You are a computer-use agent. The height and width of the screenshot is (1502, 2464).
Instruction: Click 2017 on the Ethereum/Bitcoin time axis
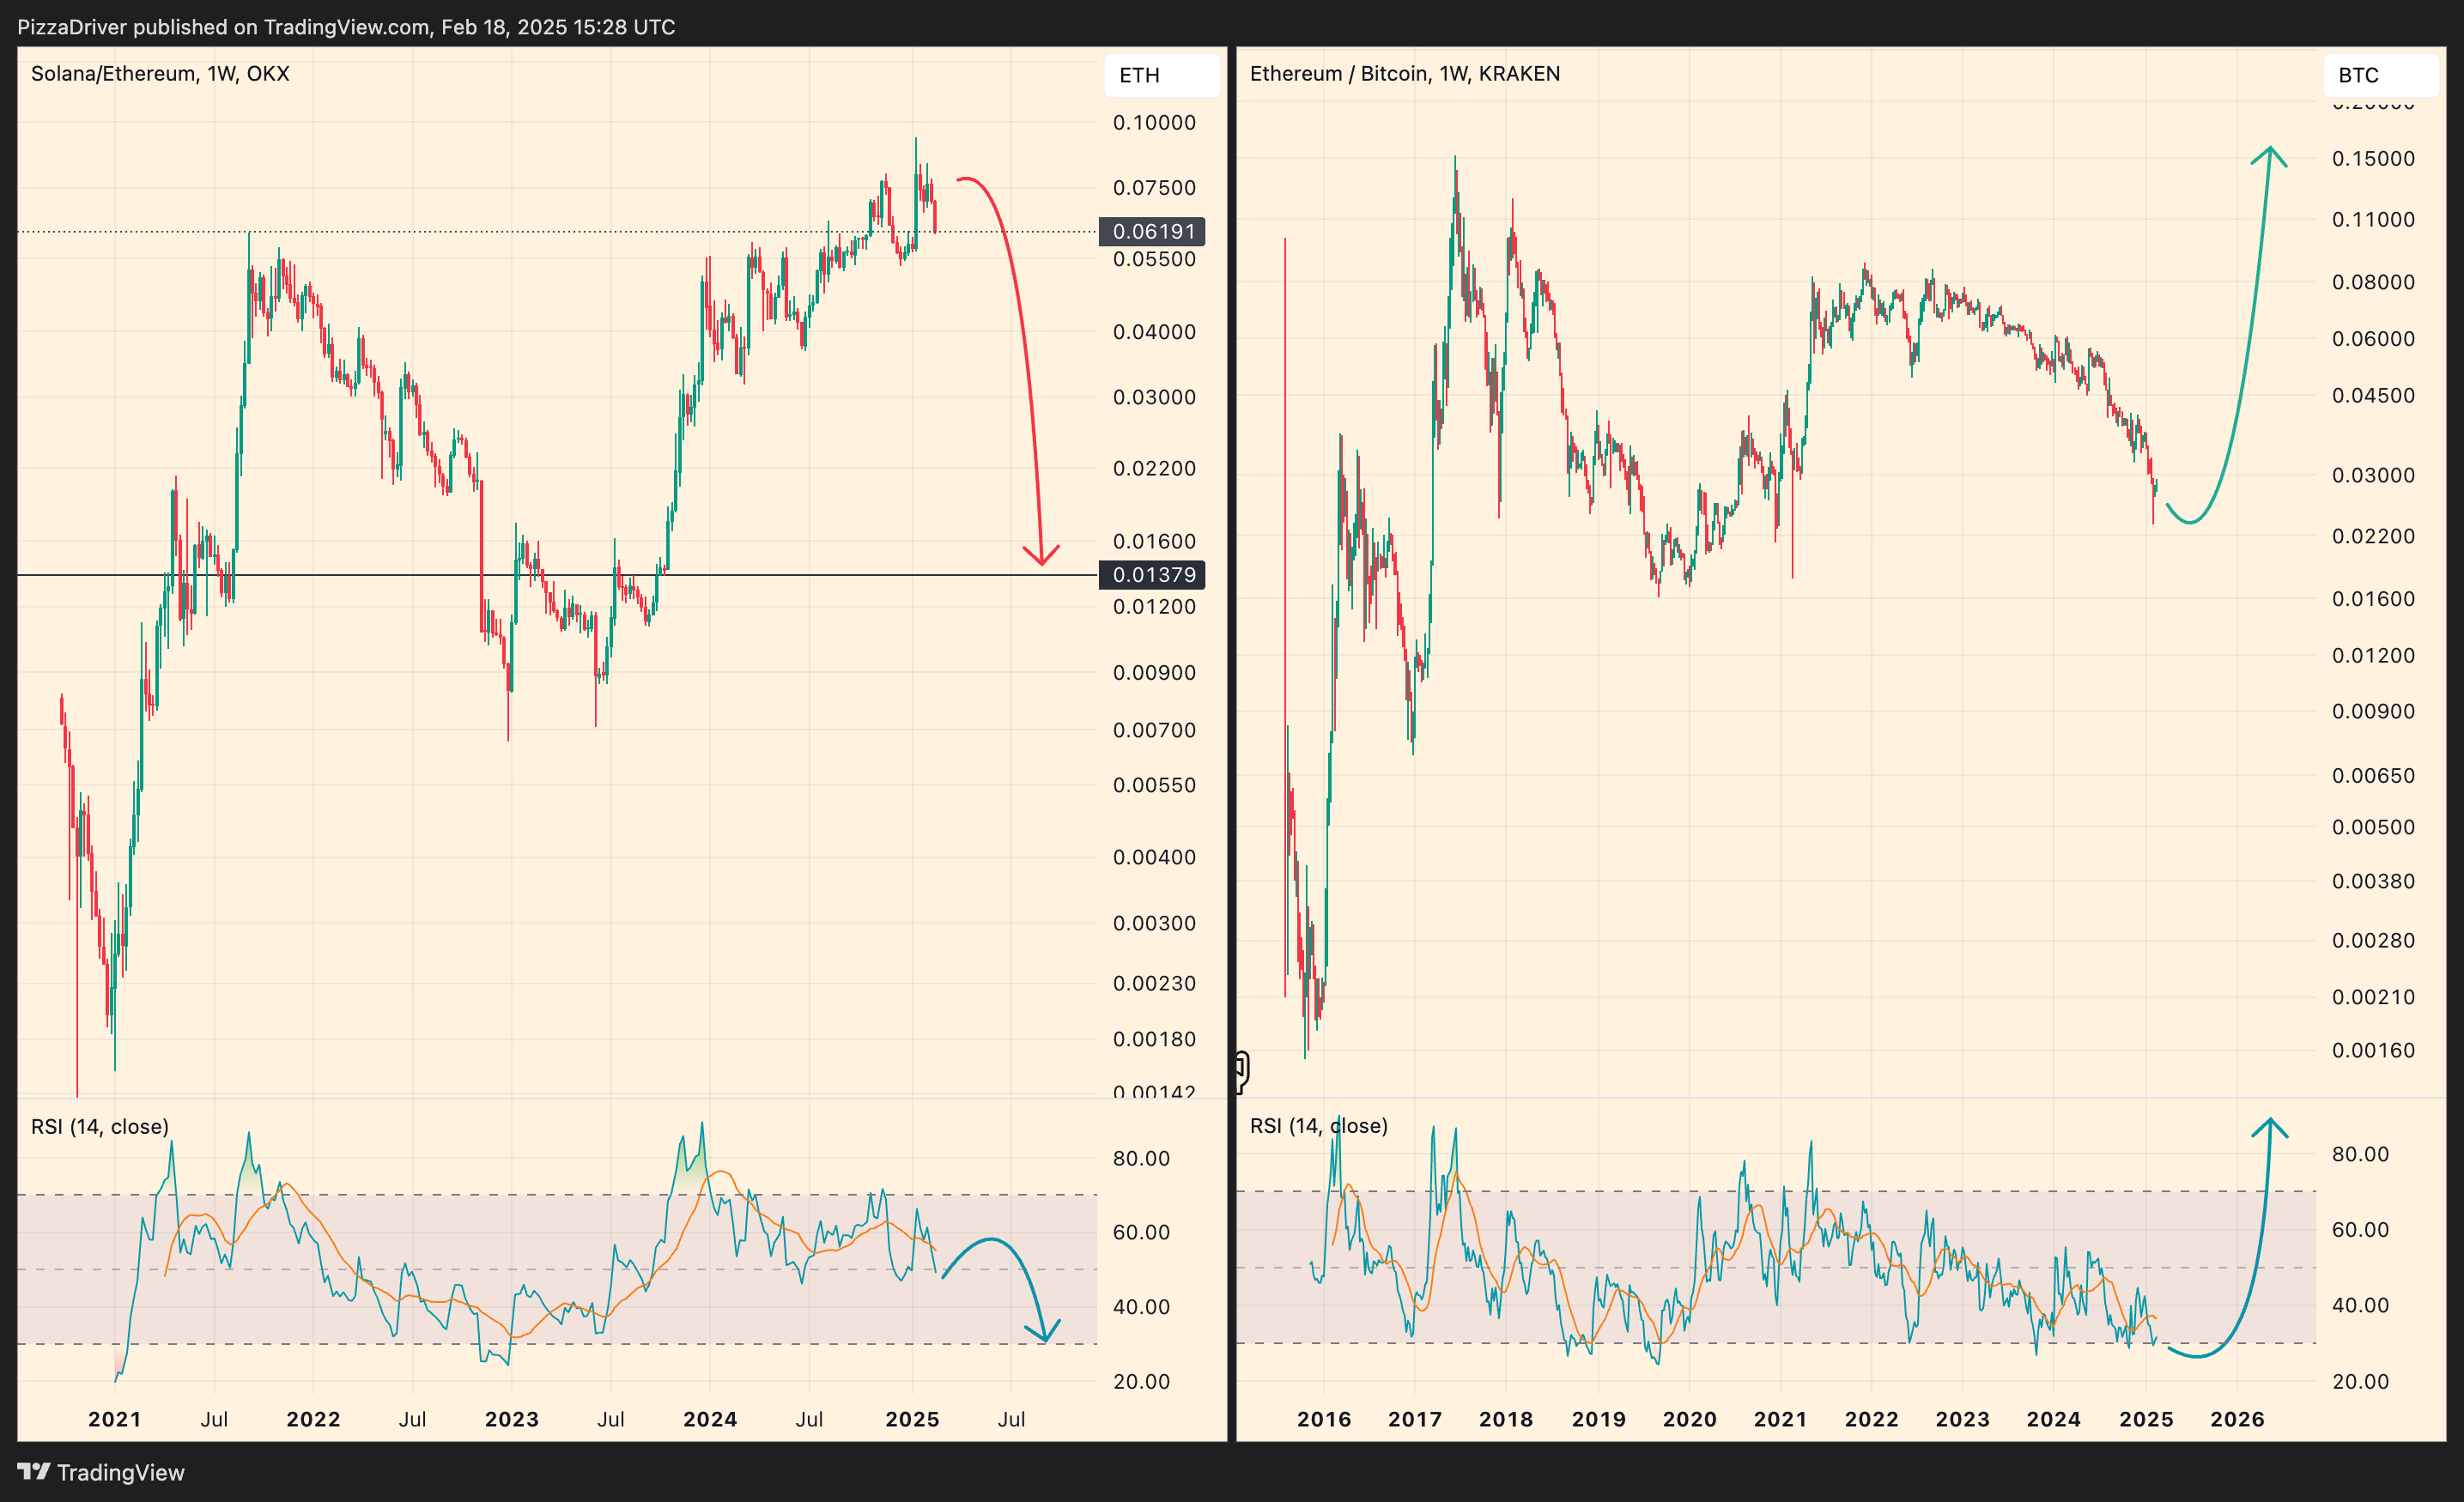click(1414, 1419)
